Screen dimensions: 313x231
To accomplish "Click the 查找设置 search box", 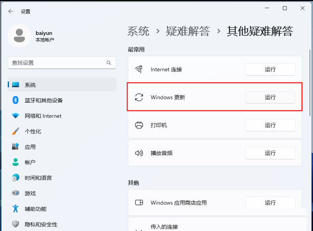I will [x=62, y=62].
